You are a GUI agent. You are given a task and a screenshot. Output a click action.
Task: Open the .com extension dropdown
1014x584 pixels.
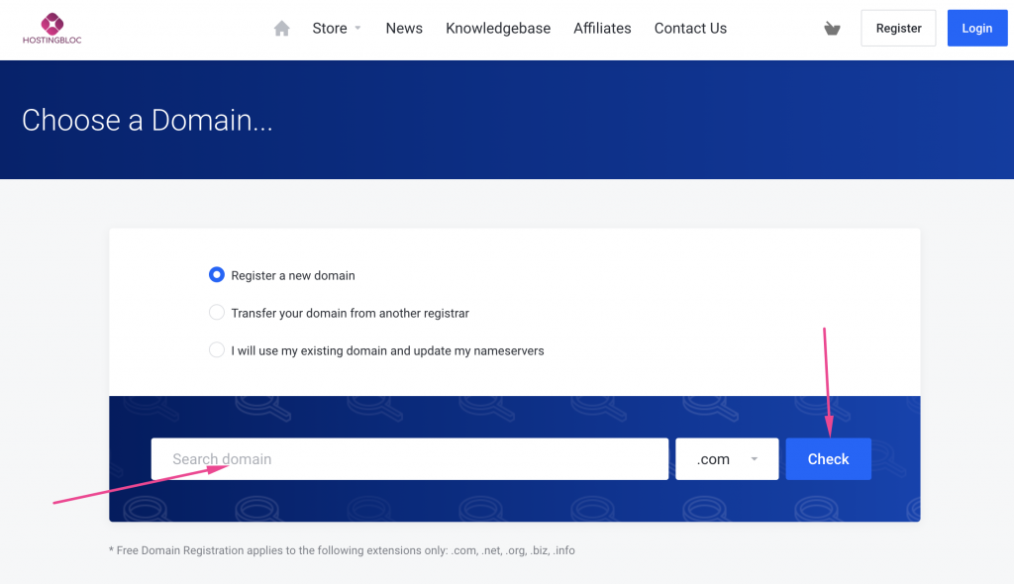pyautogui.click(x=727, y=459)
